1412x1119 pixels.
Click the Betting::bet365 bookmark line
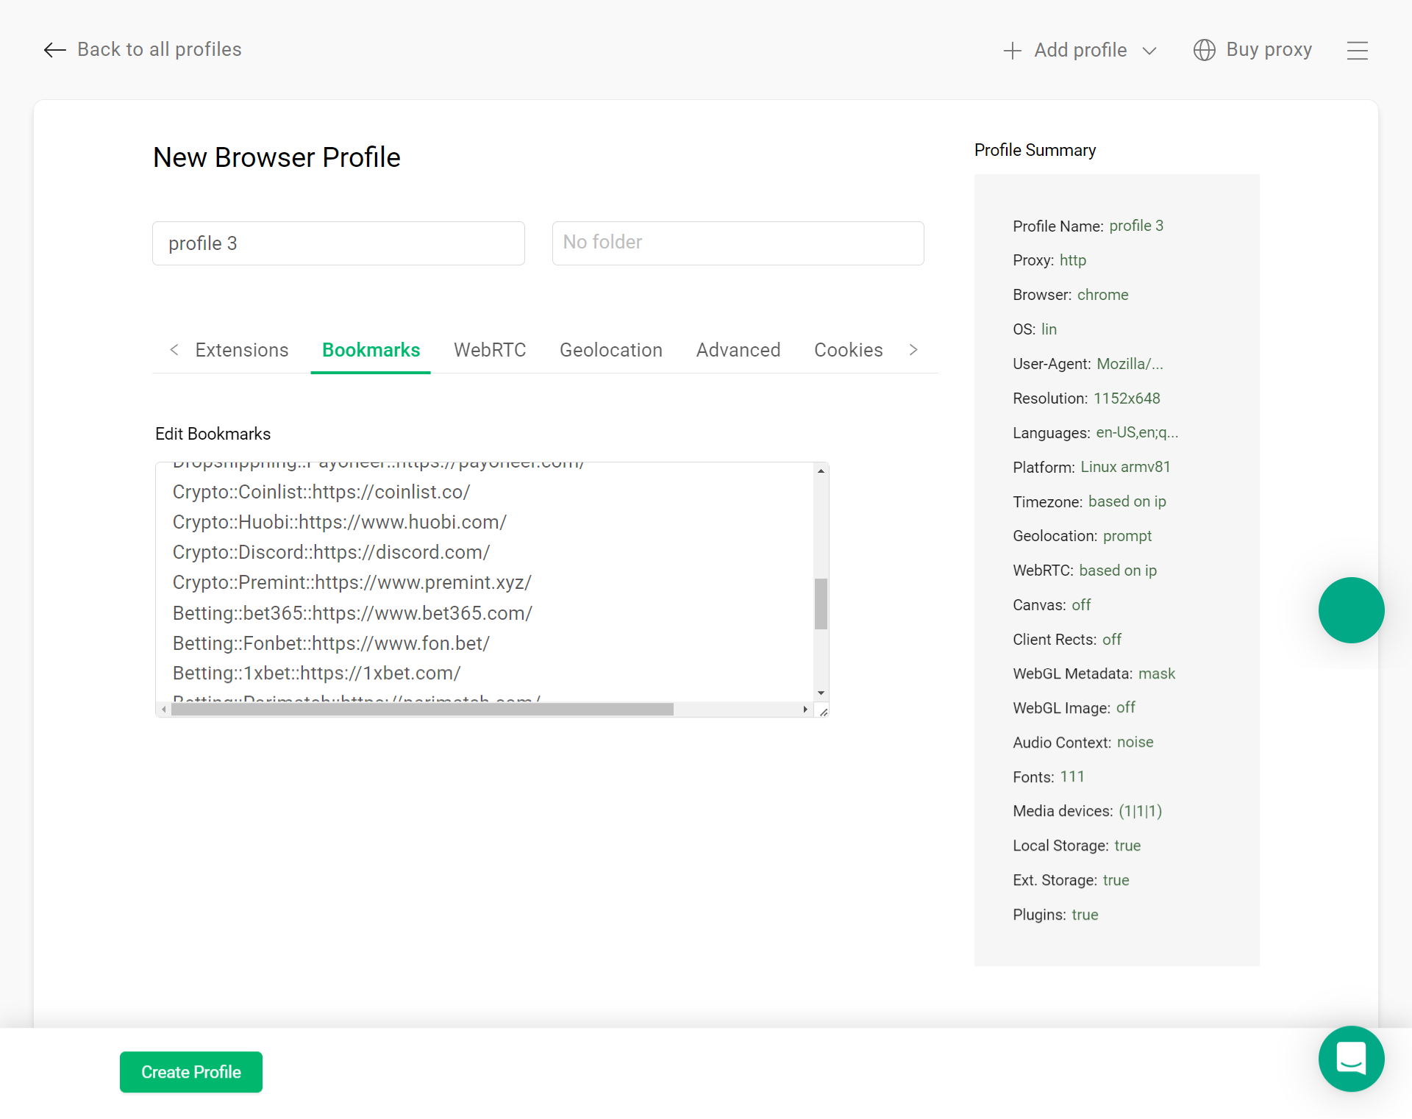[352, 613]
